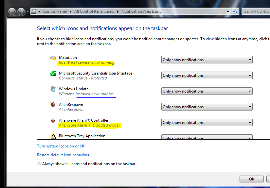Click 'Computer status - Protected' text
The image size is (270, 188).
coord(83,78)
